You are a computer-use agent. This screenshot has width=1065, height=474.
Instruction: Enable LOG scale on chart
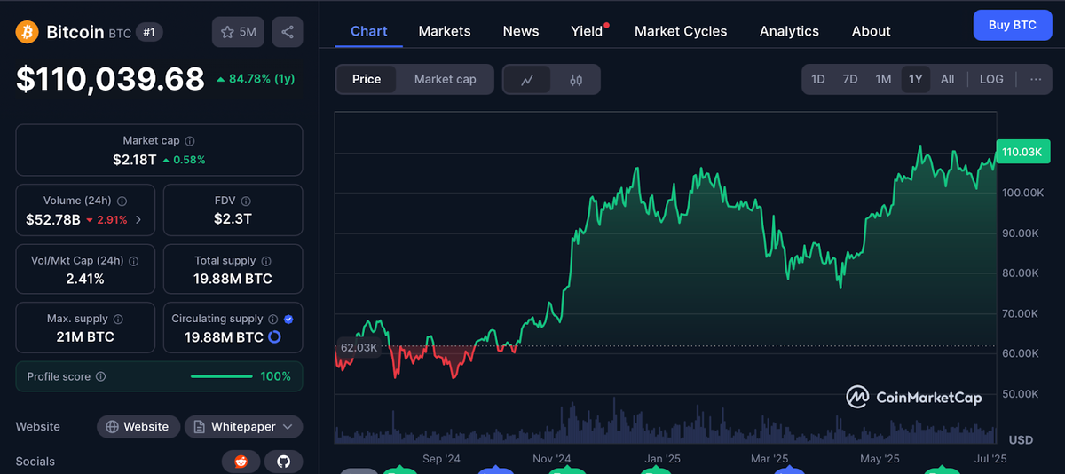click(991, 79)
